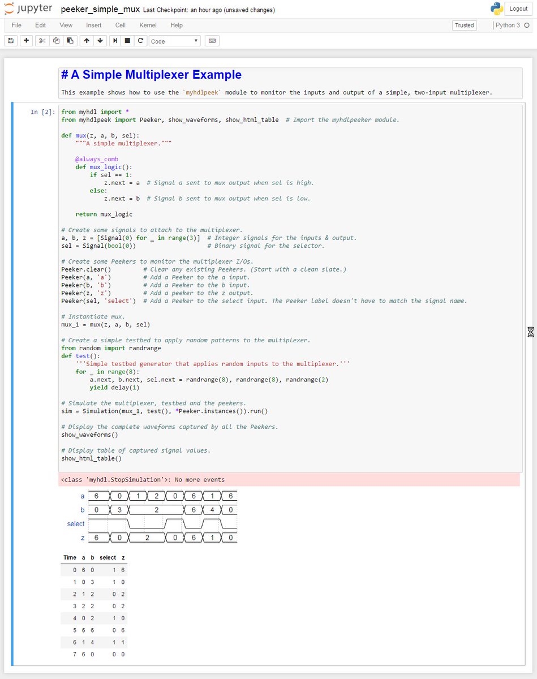Viewport: 537px width, 679px height.
Task: Restart the kernel icon
Action: 140,41
